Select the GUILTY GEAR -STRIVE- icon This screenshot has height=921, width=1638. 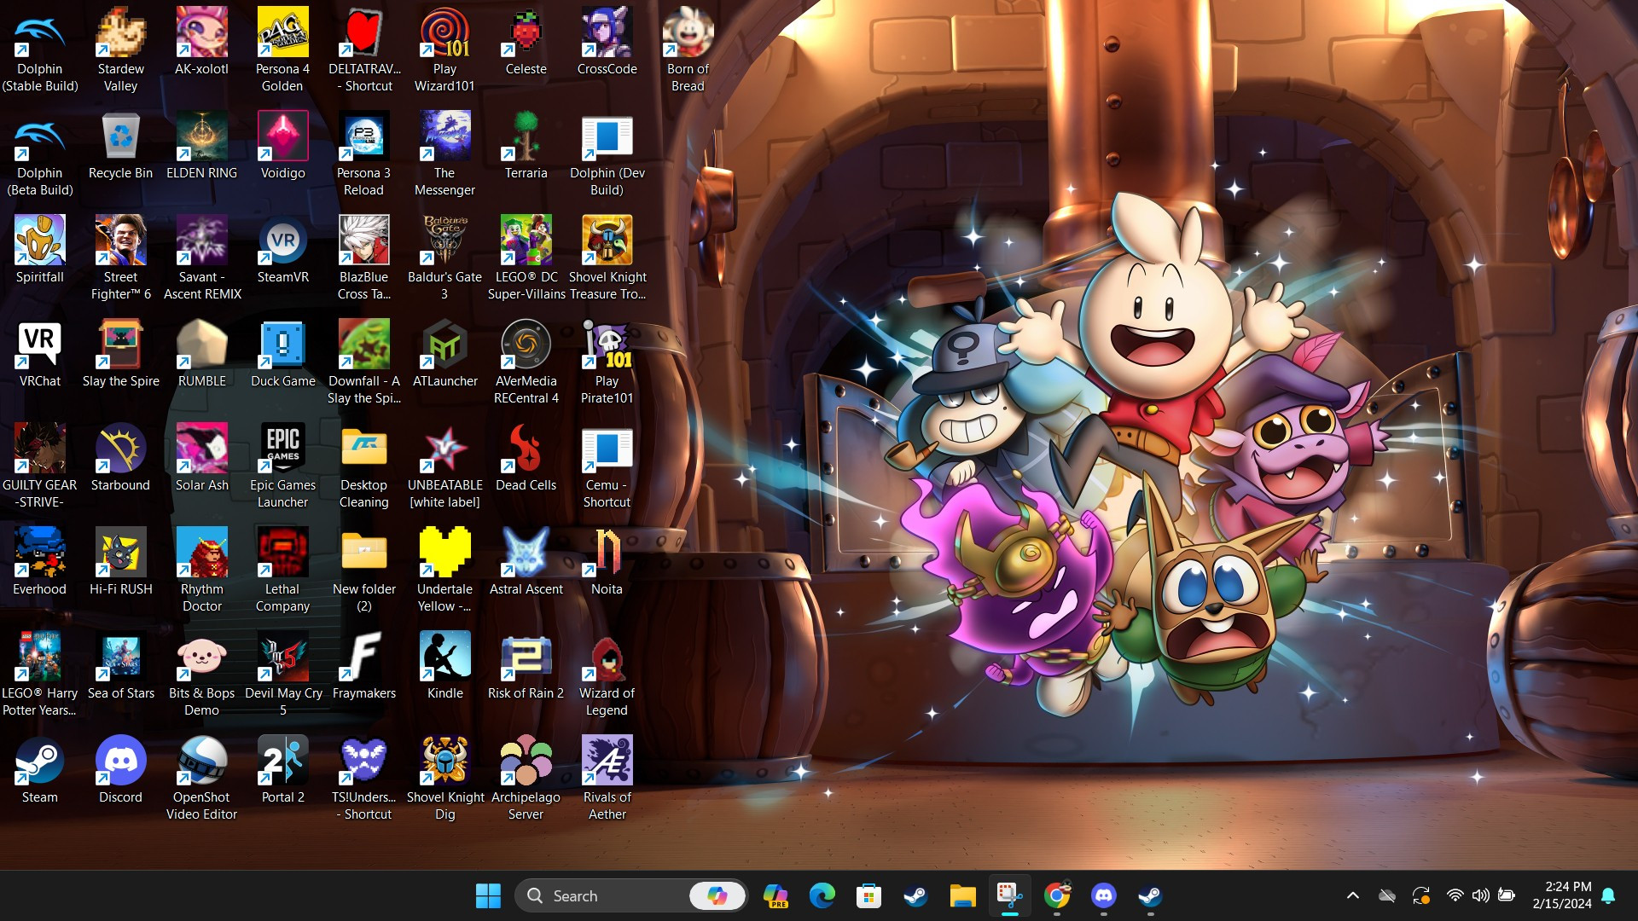pyautogui.click(x=39, y=466)
